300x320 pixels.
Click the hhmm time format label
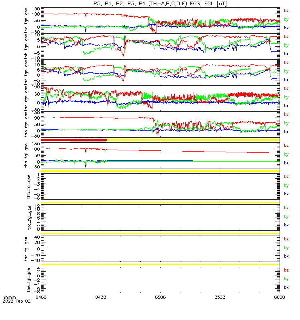pyautogui.click(x=9, y=297)
